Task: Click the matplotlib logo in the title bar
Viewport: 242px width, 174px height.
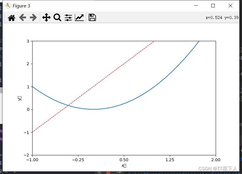Action: [8, 5]
